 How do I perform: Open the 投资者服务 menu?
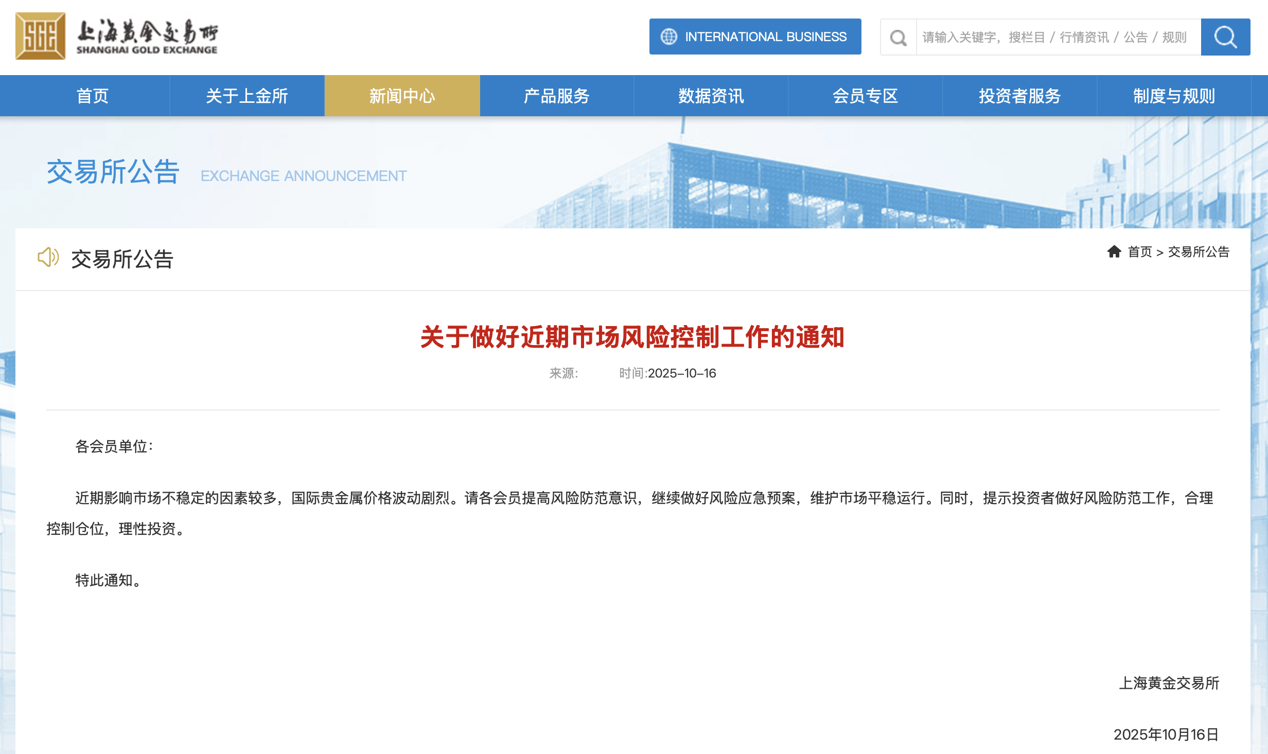pyautogui.click(x=1019, y=96)
